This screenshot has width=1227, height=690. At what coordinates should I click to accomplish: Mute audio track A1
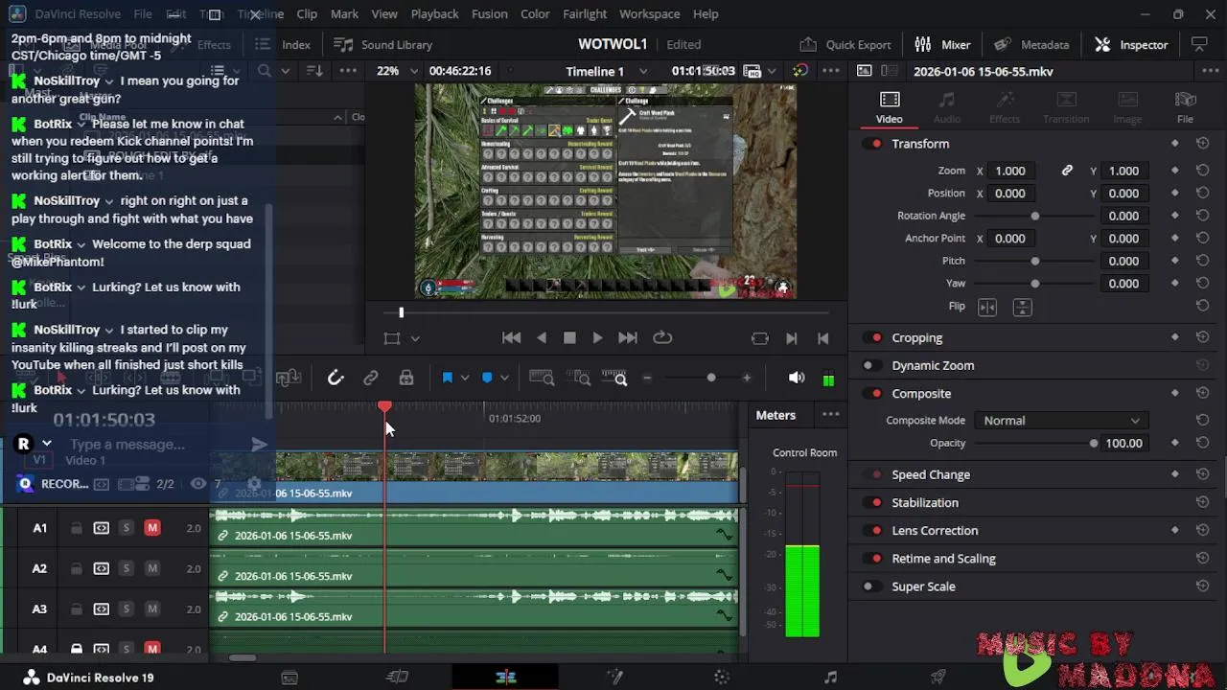tap(152, 528)
